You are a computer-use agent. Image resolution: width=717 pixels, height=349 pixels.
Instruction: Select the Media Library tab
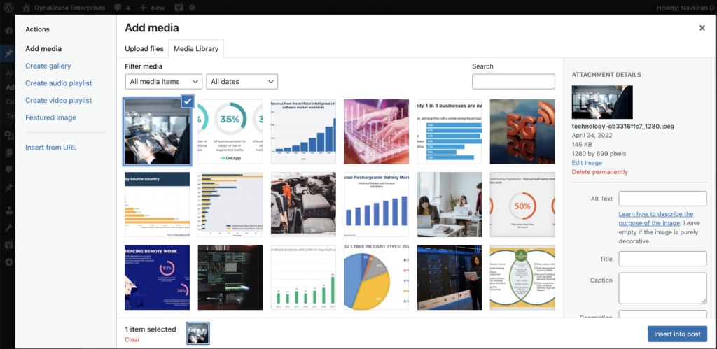[x=196, y=49]
